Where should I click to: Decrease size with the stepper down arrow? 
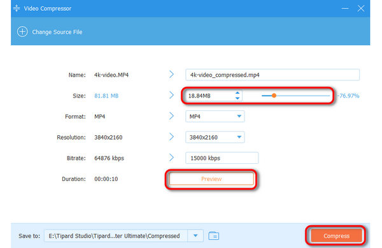point(237,98)
